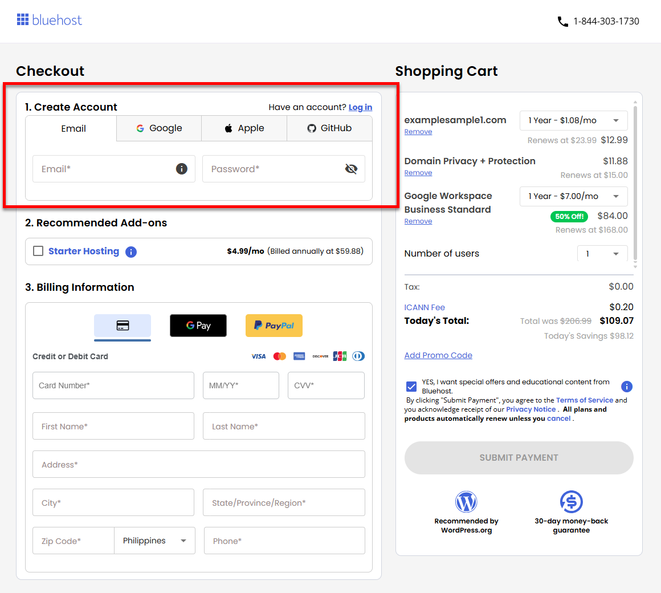The height and width of the screenshot is (593, 661).
Task: Click the 1-844-303-1730 phone number
Action: [x=606, y=22]
